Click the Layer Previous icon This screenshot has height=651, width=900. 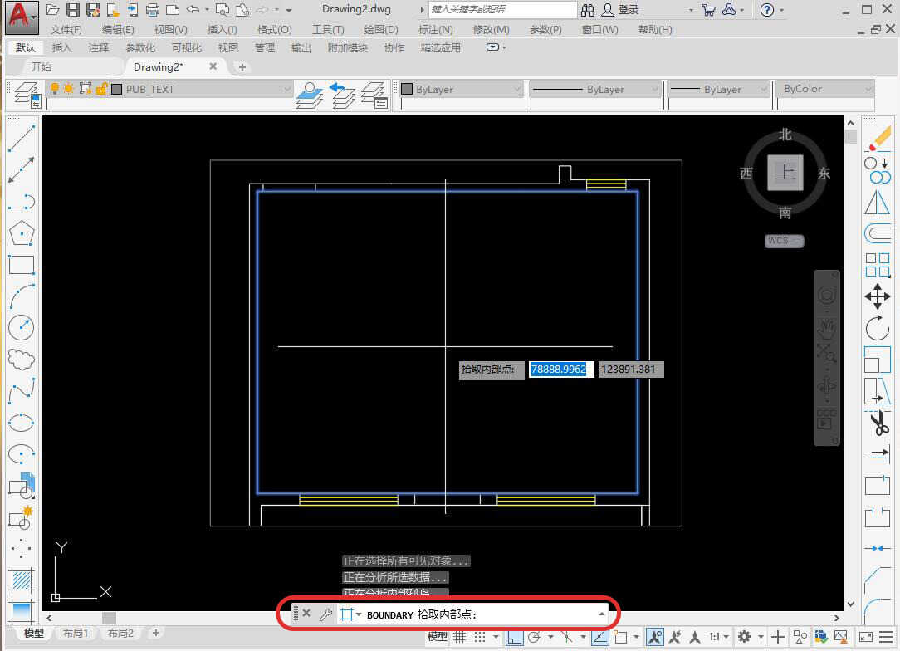pos(343,95)
